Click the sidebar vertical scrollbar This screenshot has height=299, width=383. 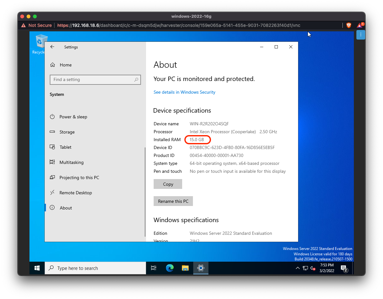pyautogui.click(x=145, y=191)
